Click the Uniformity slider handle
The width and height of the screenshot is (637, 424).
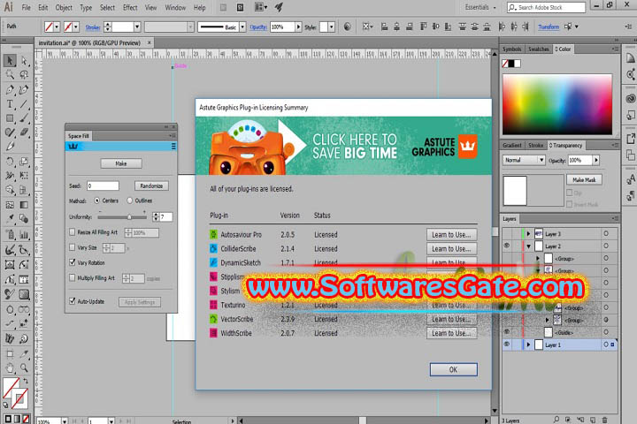tap(129, 217)
